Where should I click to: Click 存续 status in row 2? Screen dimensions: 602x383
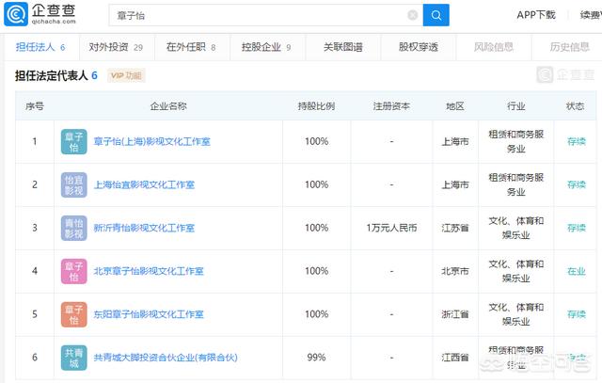pyautogui.click(x=577, y=184)
